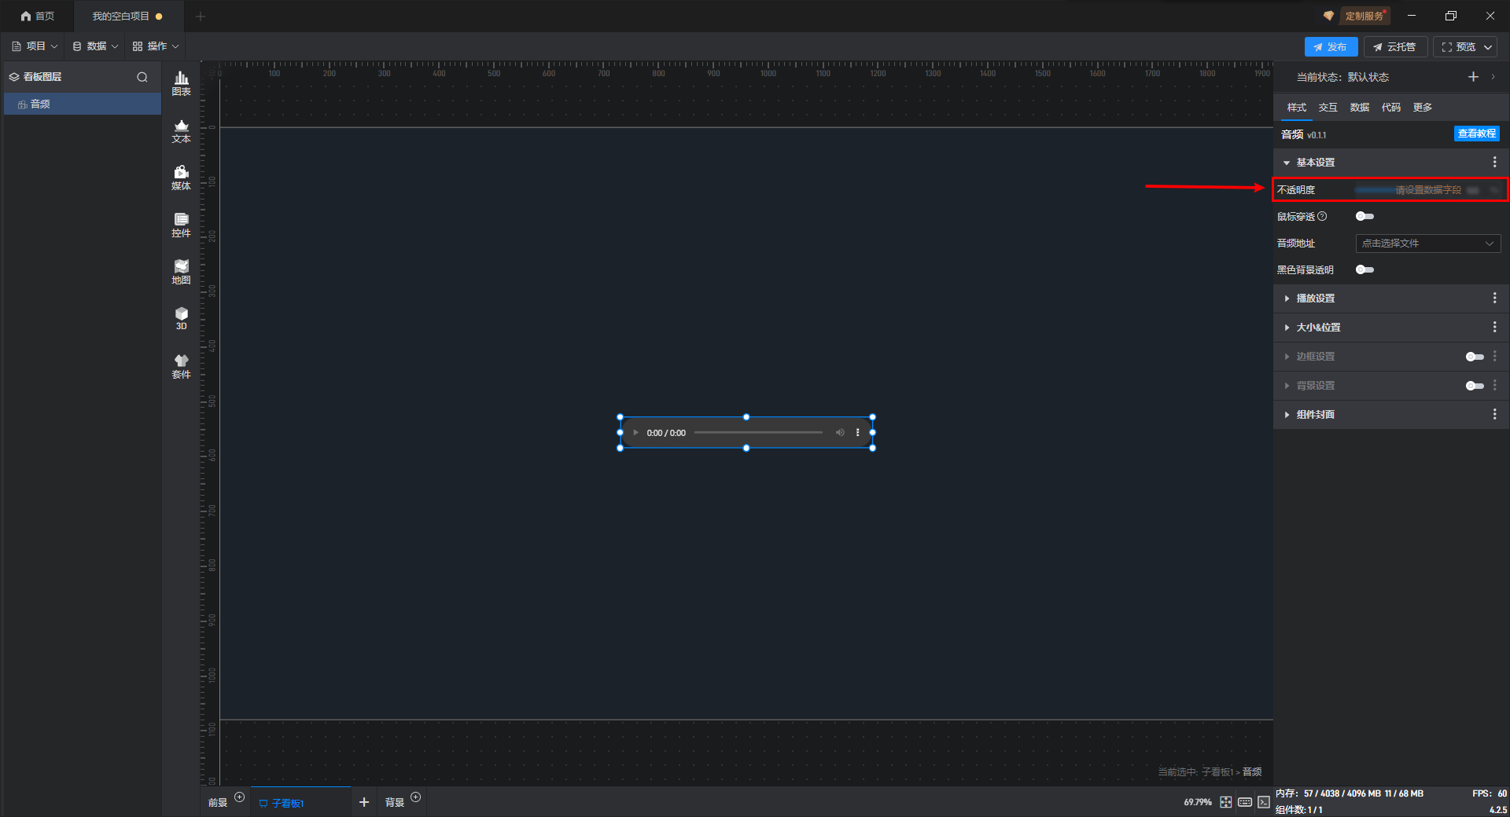Open the 套件 kit components panel
1510x817 pixels.
click(x=181, y=366)
